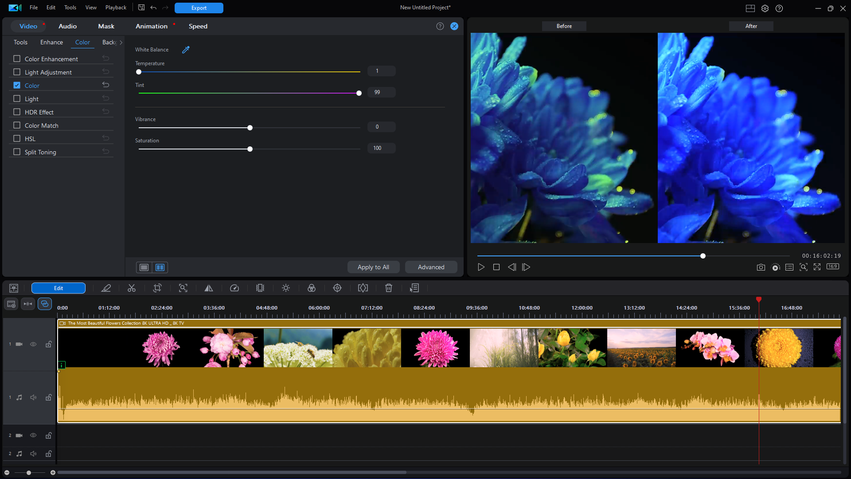Click the Advanced button

pos(431,267)
